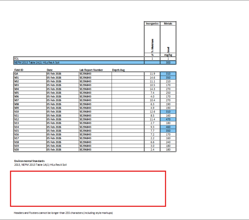Click the Headers and Footers warning text
Screen dimensions: 249x220
[63, 213]
